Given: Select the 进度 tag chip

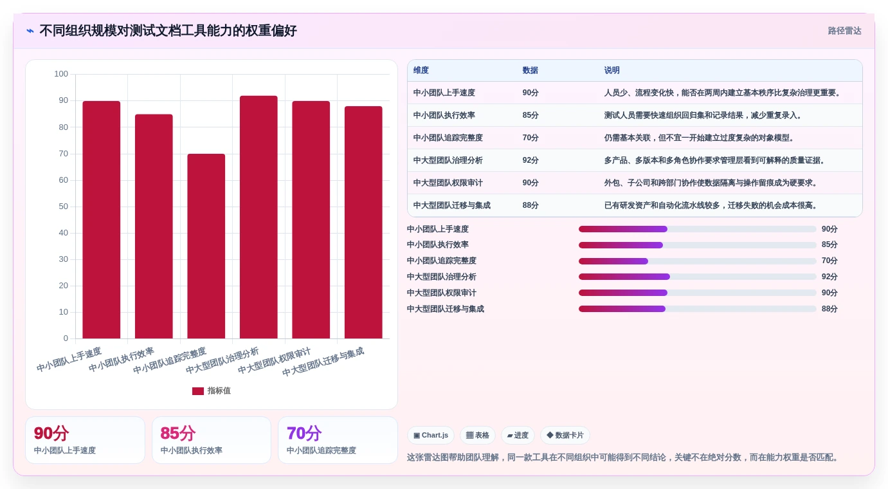Looking at the screenshot, I should 518,436.
